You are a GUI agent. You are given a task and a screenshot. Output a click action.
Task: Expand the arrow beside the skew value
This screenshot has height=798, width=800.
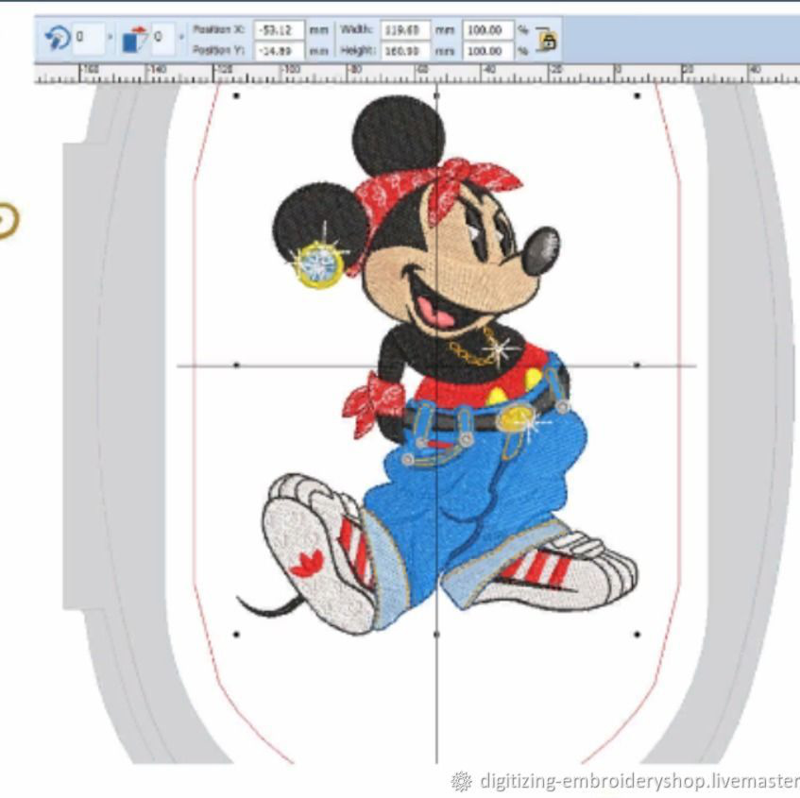(x=180, y=39)
